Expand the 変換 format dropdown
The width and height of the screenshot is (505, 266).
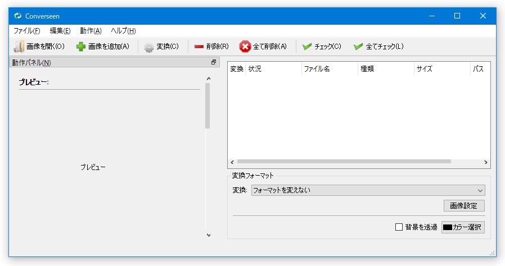(x=368, y=190)
